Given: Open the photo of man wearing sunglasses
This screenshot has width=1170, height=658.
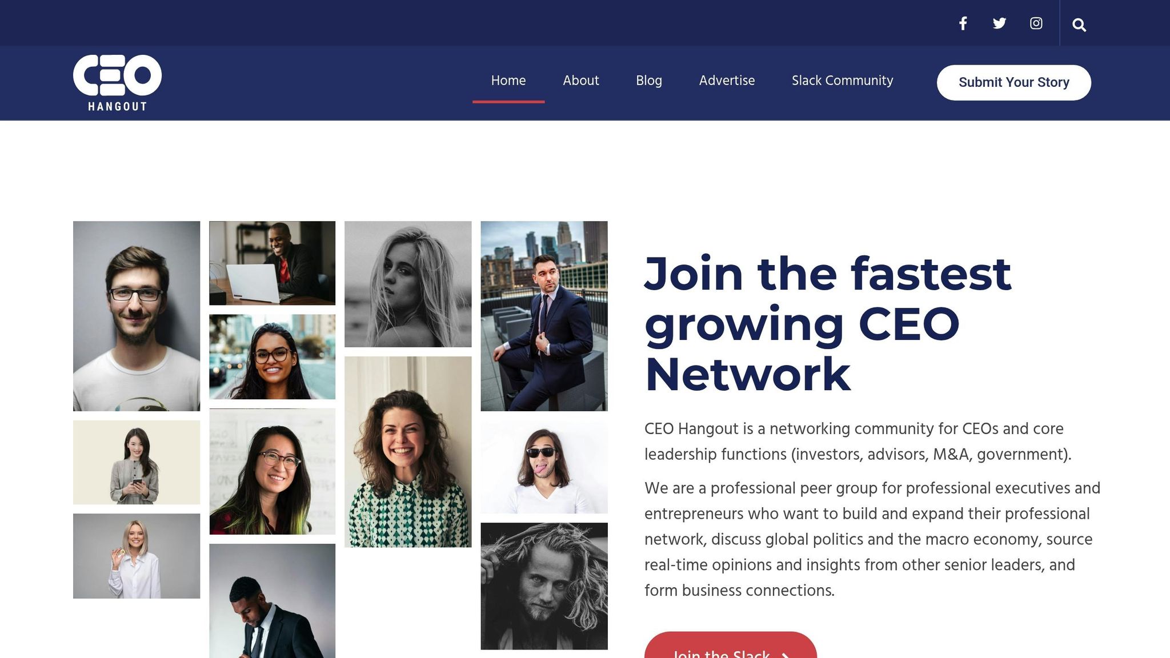Looking at the screenshot, I should pos(544,467).
